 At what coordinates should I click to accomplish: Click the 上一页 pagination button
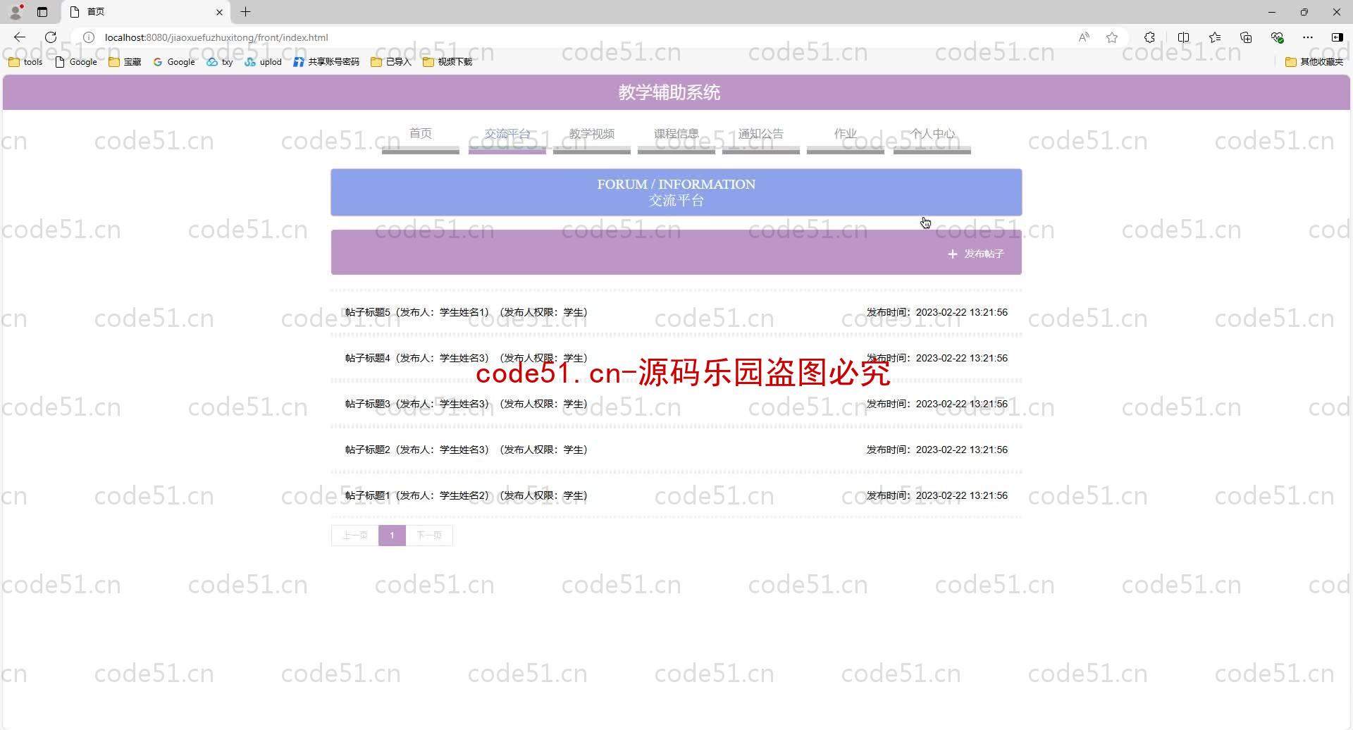click(354, 536)
